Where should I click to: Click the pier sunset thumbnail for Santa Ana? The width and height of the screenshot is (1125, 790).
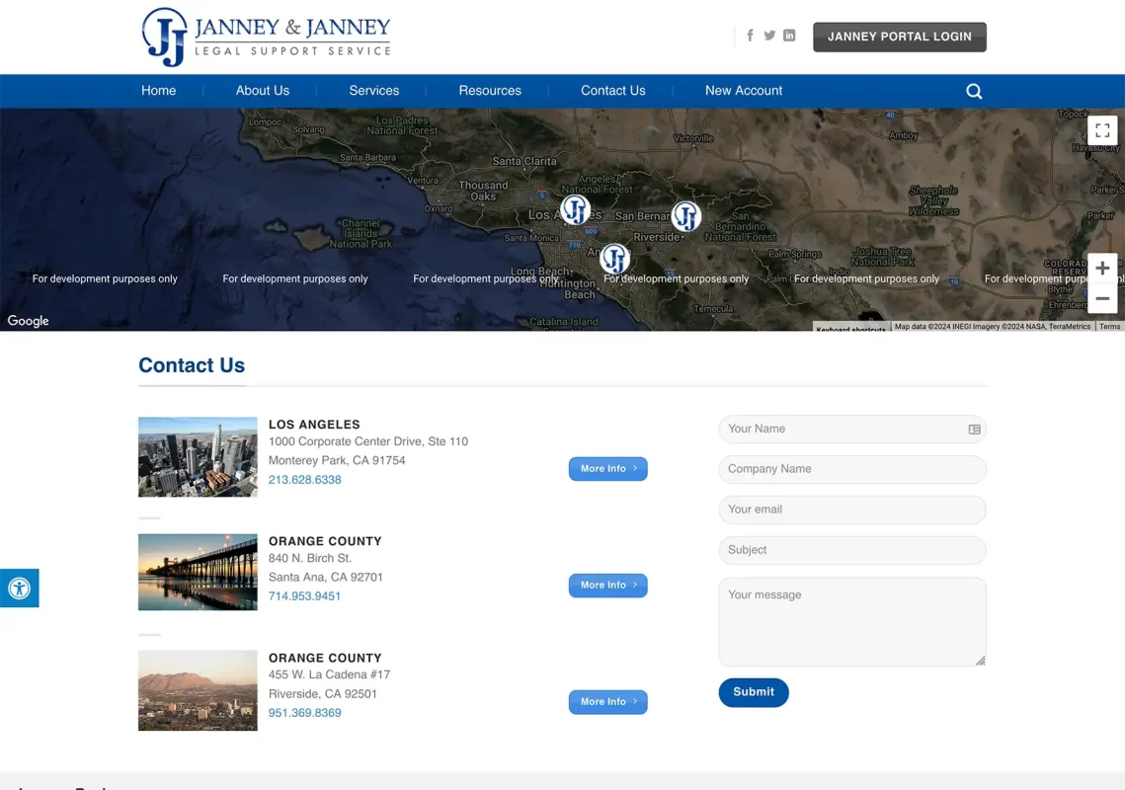[x=198, y=572]
